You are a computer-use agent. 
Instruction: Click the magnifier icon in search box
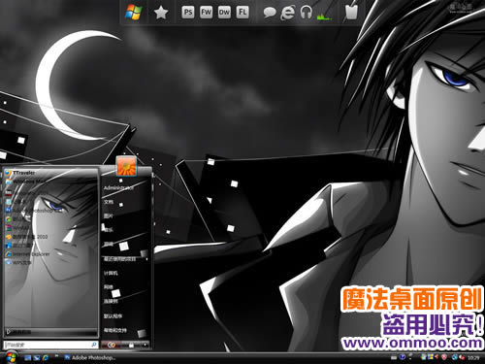click(x=94, y=345)
